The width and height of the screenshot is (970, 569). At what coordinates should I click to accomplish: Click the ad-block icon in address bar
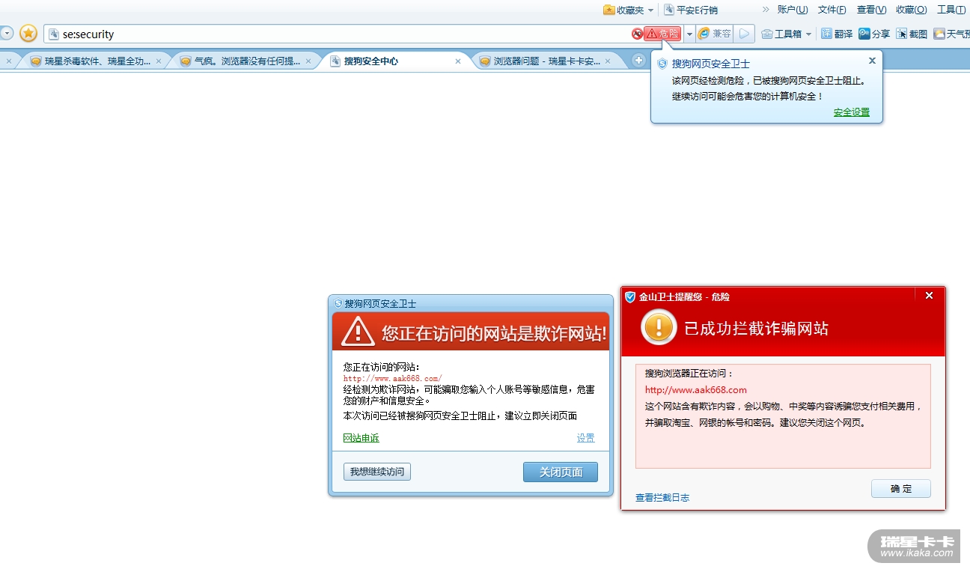tap(637, 34)
